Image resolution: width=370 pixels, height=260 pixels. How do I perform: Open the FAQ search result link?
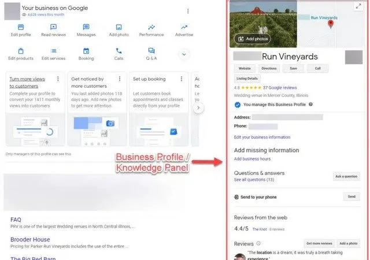[x=16, y=220]
